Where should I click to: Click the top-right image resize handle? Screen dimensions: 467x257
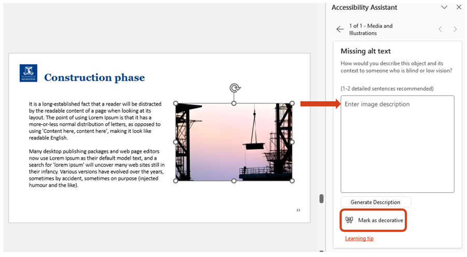tap(292, 103)
